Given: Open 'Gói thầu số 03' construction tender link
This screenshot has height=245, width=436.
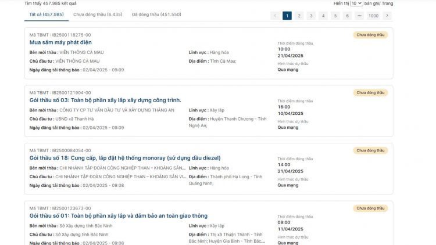Looking at the screenshot, I should pyautogui.click(x=105, y=100).
